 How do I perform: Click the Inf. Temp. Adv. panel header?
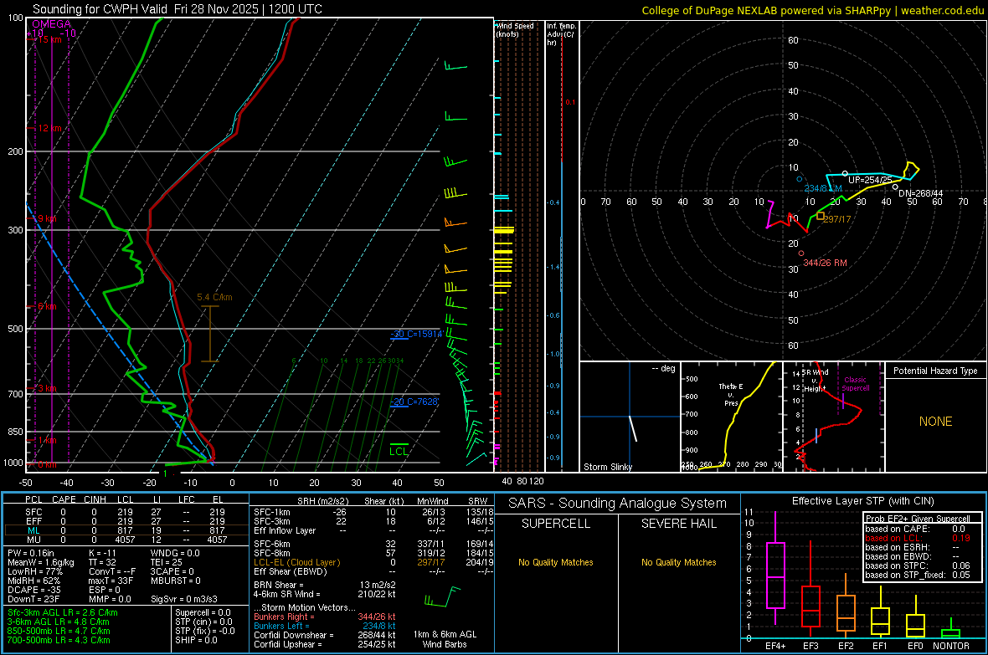coord(561,34)
